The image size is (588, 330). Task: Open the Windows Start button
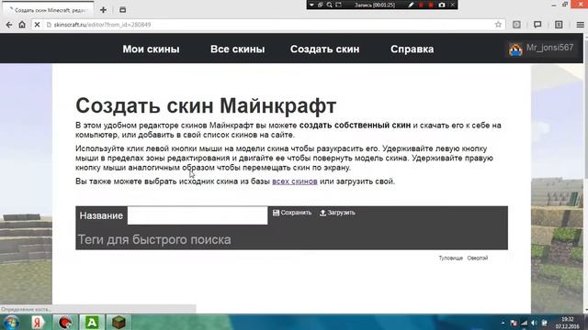11,322
